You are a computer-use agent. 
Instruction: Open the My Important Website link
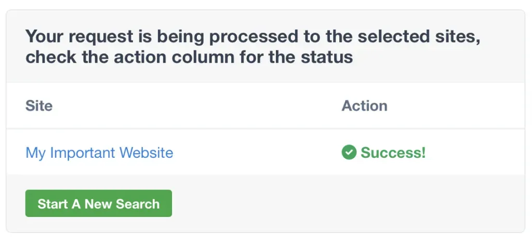click(99, 153)
